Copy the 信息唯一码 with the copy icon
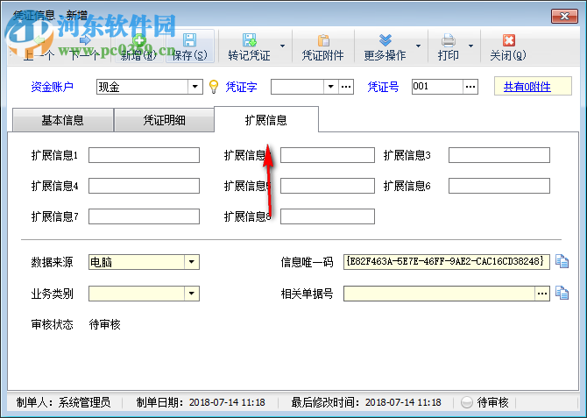This screenshot has width=587, height=418. (x=562, y=261)
